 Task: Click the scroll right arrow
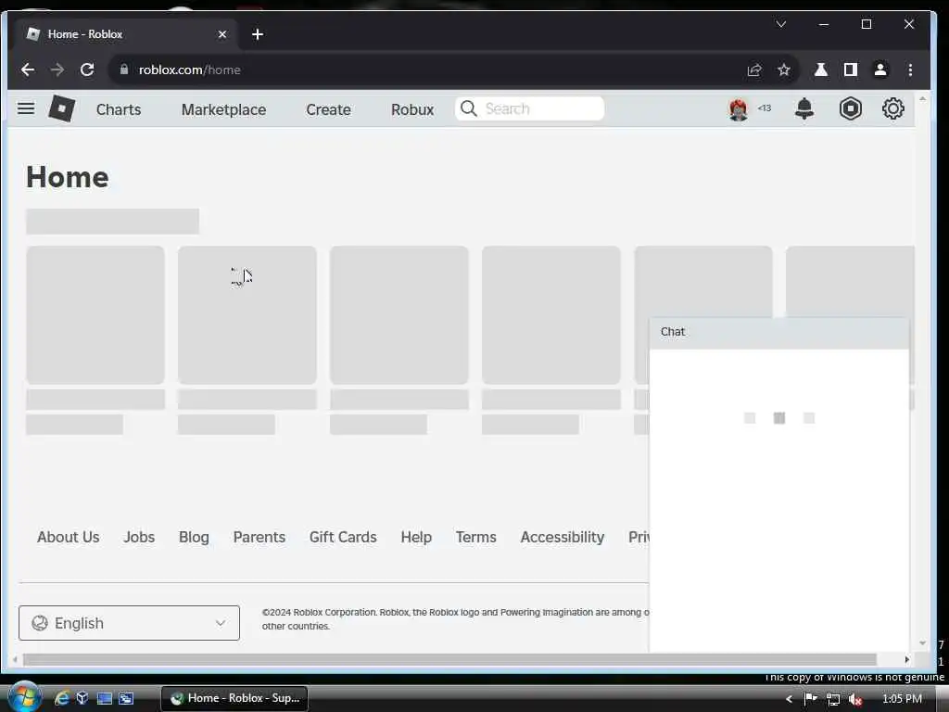(x=906, y=659)
